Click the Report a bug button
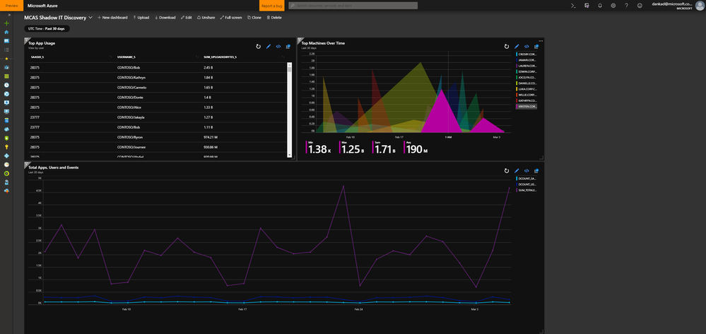The height and width of the screenshot is (334, 706). coord(271,6)
